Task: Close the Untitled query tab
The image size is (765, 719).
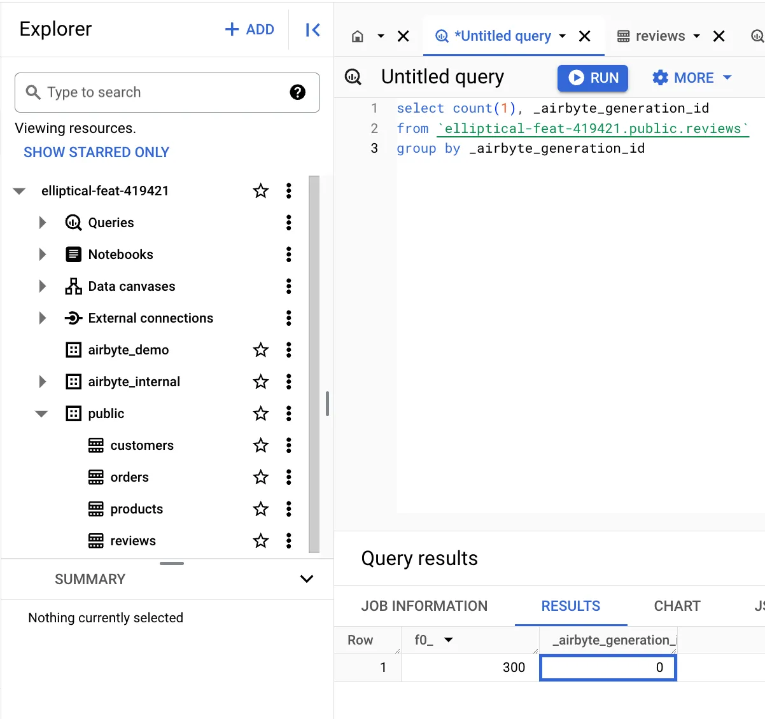Action: (585, 36)
